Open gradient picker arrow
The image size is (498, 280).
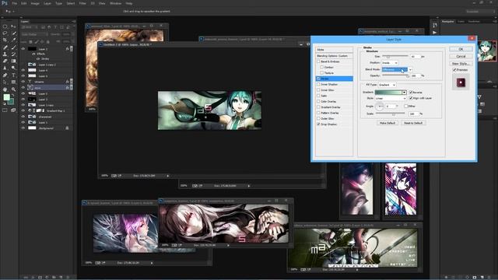404,93
